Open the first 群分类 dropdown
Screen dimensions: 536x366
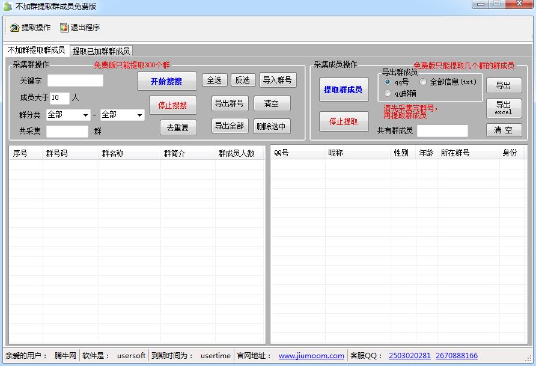[68, 115]
